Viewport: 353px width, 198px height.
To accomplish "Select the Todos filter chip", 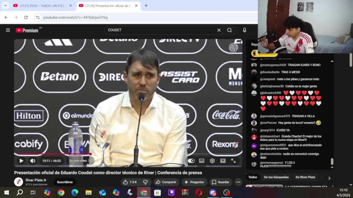I will [253, 177].
